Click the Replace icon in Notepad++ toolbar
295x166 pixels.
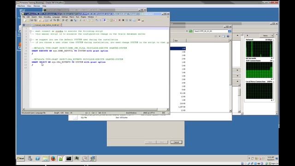pos(75,20)
